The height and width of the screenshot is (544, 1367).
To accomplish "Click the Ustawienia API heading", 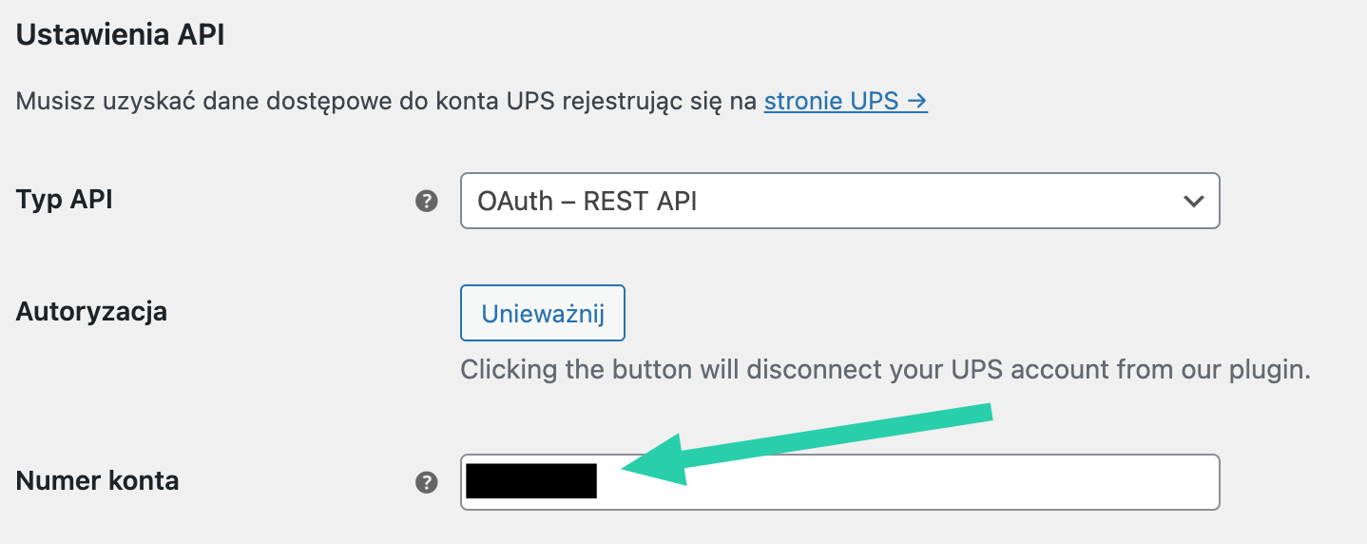I will pyautogui.click(x=120, y=35).
